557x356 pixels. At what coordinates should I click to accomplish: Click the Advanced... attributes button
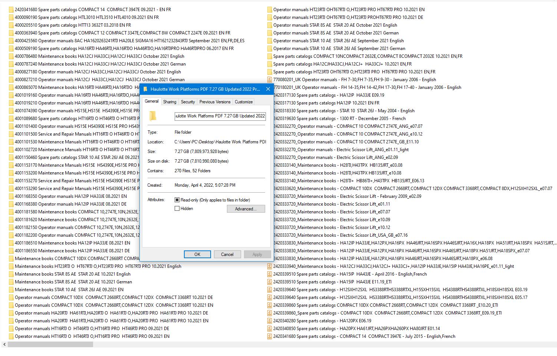246,209
